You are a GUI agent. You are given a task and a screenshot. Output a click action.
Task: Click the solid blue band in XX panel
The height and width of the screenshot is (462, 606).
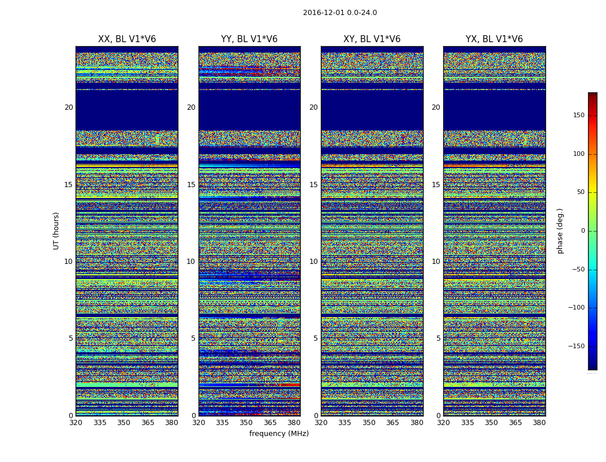(x=126, y=110)
